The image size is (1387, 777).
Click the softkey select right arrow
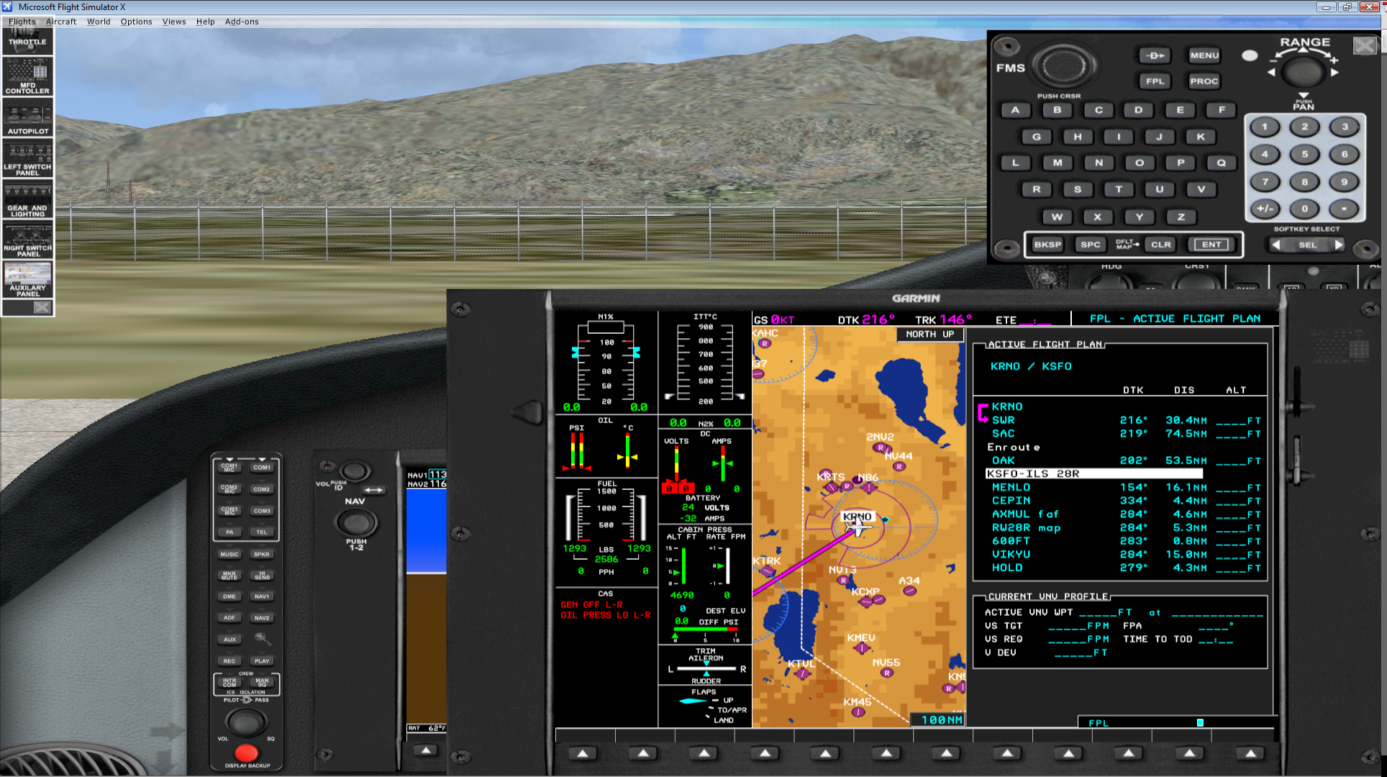(x=1339, y=245)
